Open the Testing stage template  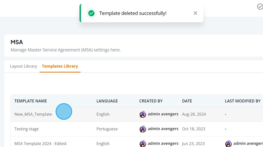tap(27, 129)
